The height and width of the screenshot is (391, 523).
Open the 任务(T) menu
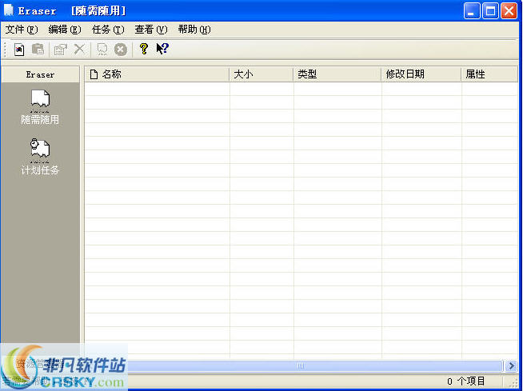point(108,30)
